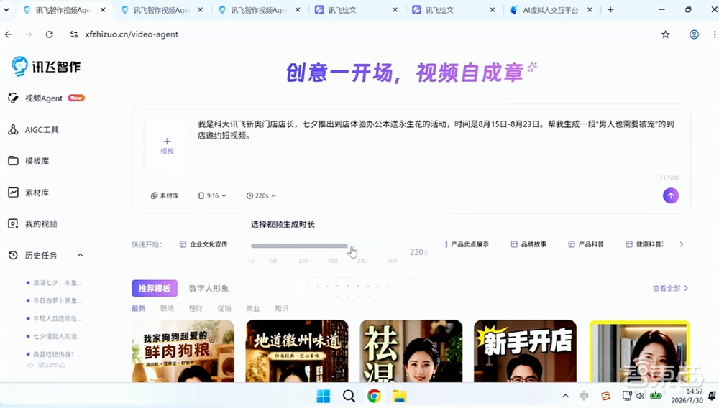The height and width of the screenshot is (408, 719).
Task: Close the 220s duration dropdown
Action: click(x=261, y=195)
